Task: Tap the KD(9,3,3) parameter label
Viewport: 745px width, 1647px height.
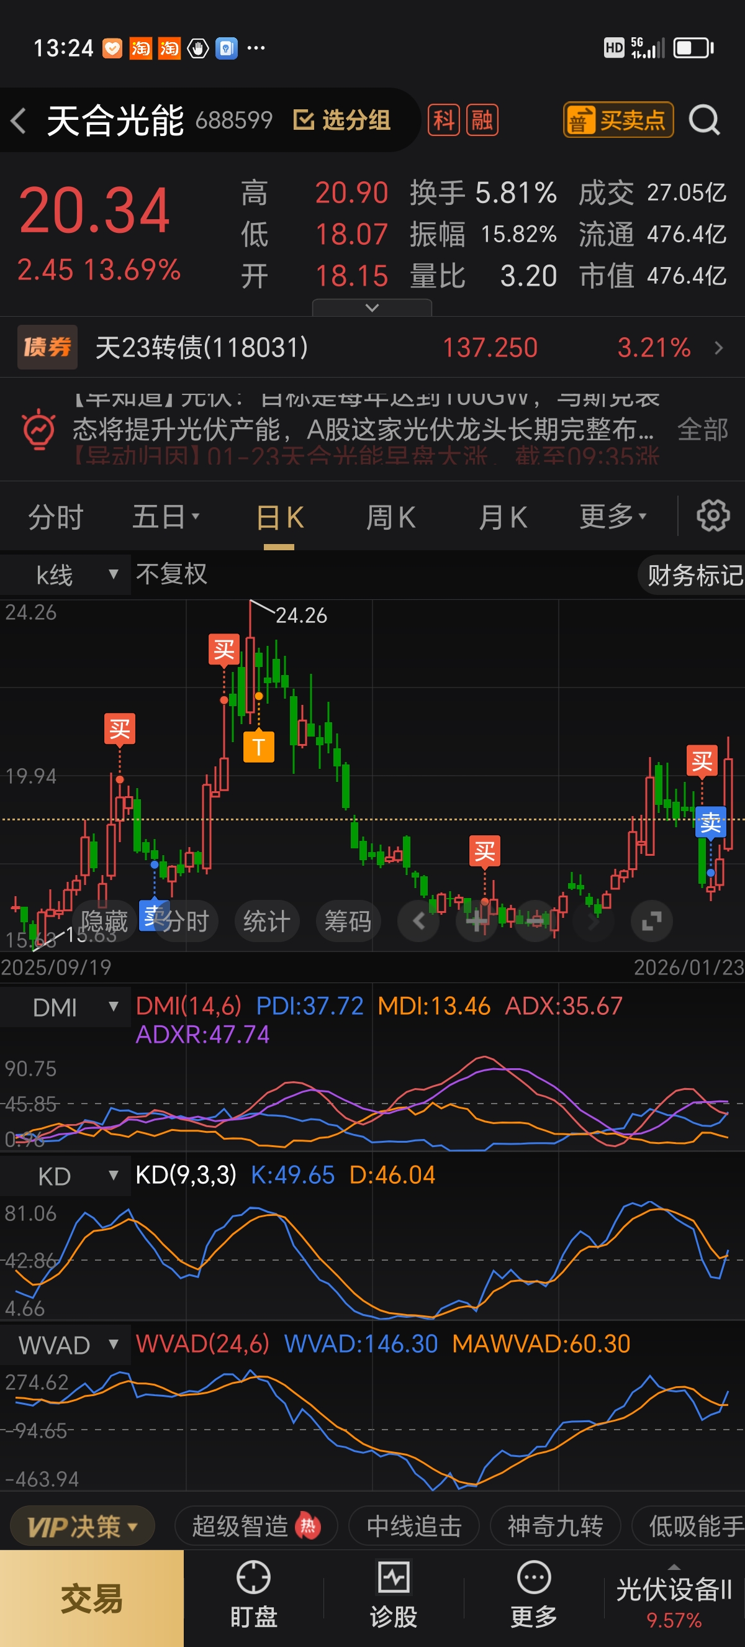Action: pos(185,1174)
